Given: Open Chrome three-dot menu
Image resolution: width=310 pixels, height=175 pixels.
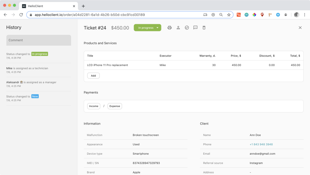Looking at the screenshot, I should pos(305,15).
